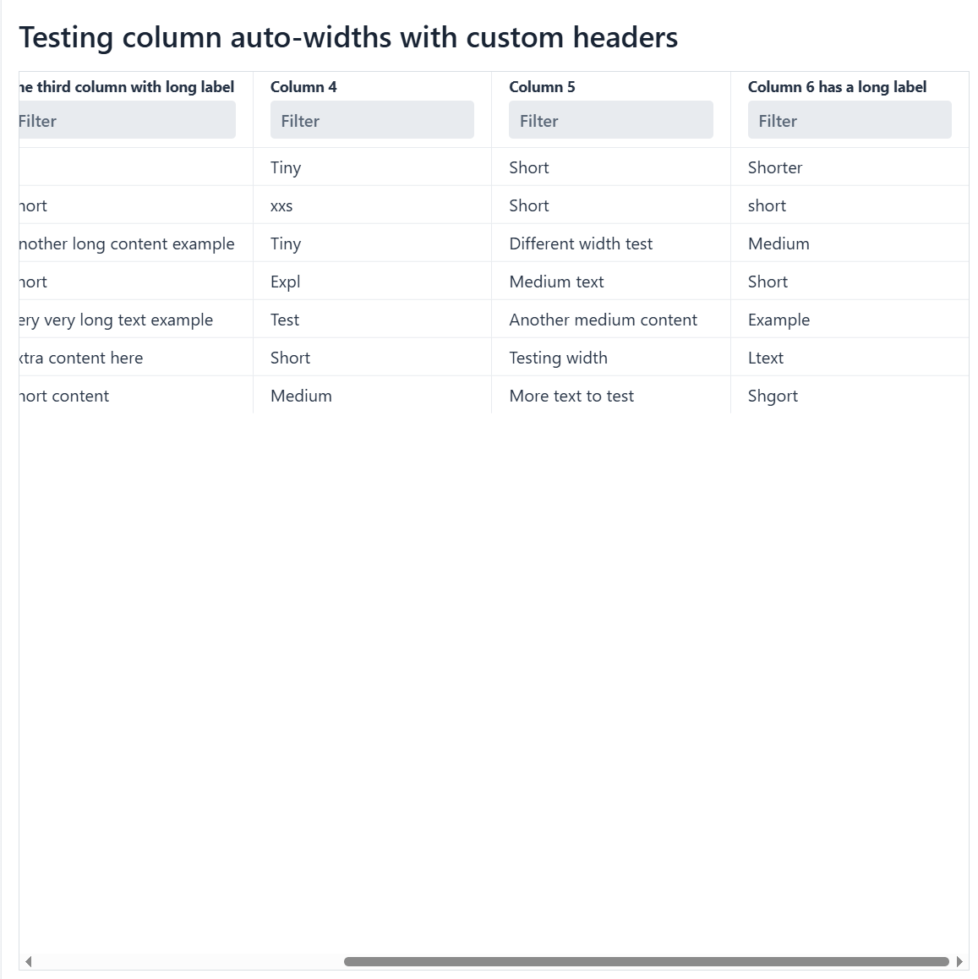Sort by the Column 4 header
The image size is (978, 979).
303,87
